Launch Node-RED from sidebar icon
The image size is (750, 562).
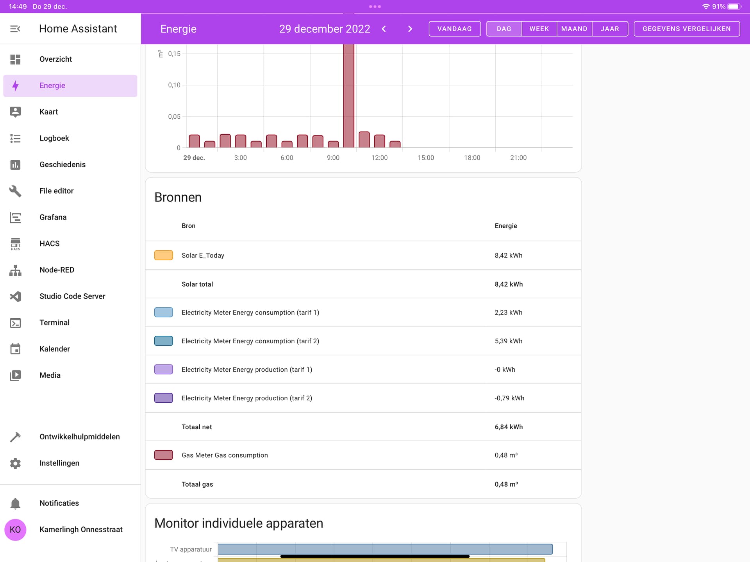(15, 270)
